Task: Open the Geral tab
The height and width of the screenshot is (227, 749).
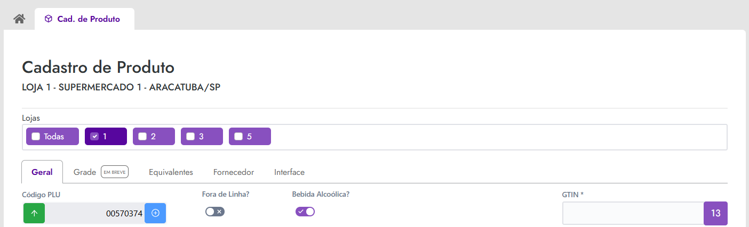Action: click(x=42, y=172)
